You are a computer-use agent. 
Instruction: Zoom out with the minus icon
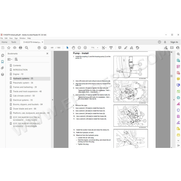(x=79, y=48)
